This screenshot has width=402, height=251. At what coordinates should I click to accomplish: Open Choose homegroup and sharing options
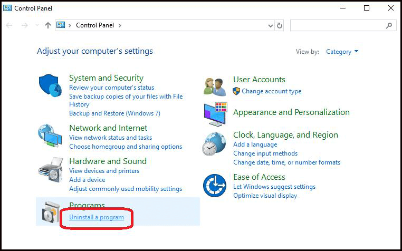pos(126,147)
